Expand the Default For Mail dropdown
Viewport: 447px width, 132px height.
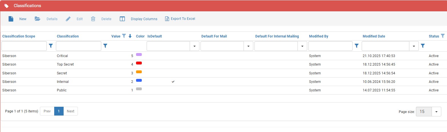[248, 46]
